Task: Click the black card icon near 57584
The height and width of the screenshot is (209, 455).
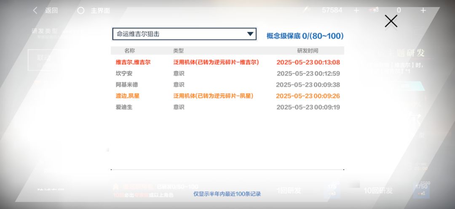Action: (x=306, y=10)
